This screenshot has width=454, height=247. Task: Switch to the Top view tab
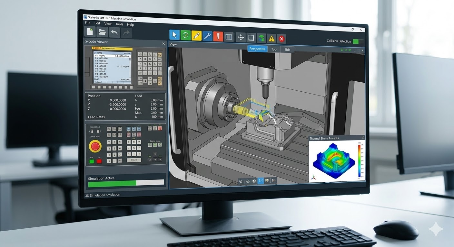pos(274,49)
